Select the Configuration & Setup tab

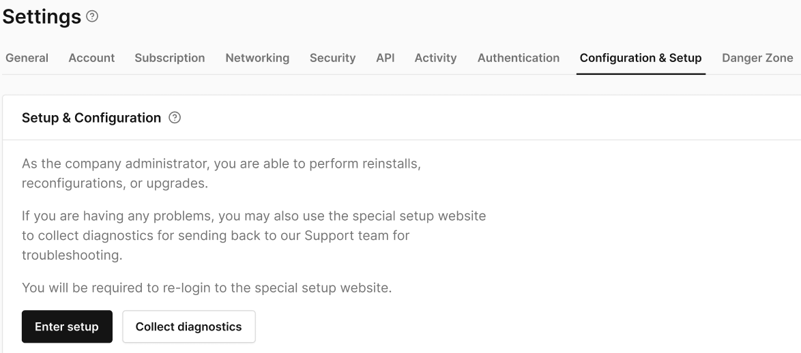tap(640, 58)
